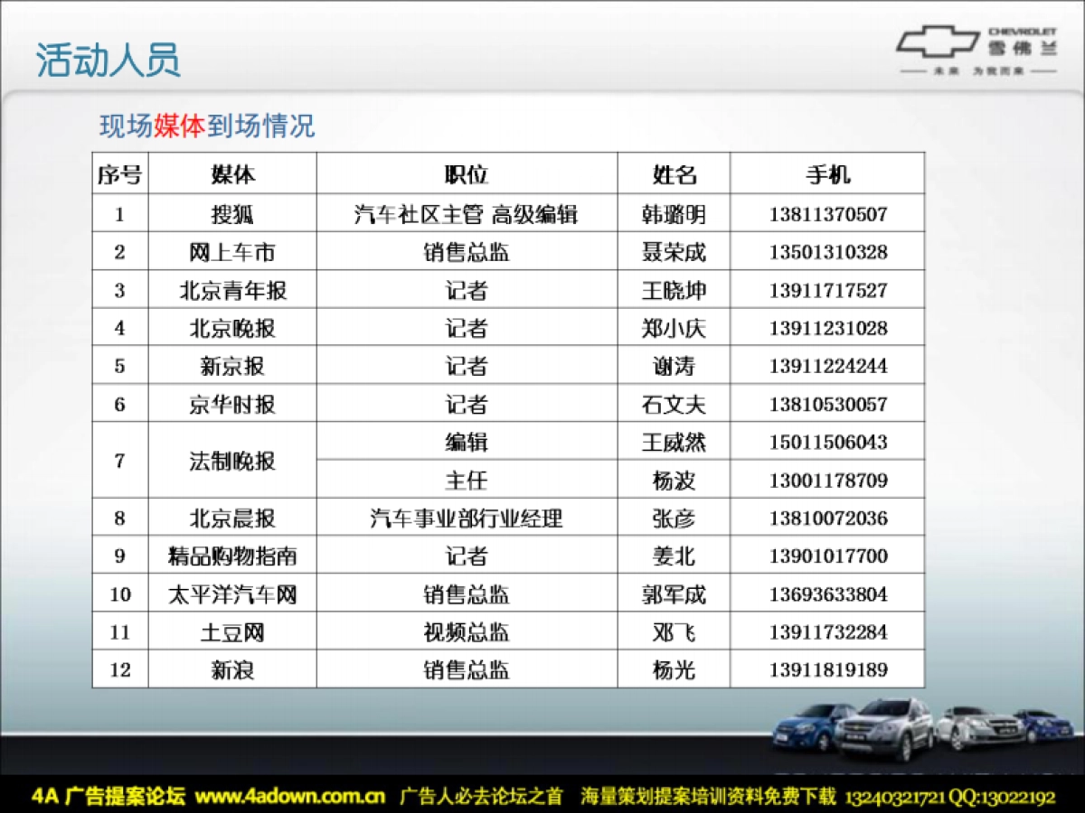
Task: Select 郭军成 in the 姓名 column
Action: click(x=673, y=593)
